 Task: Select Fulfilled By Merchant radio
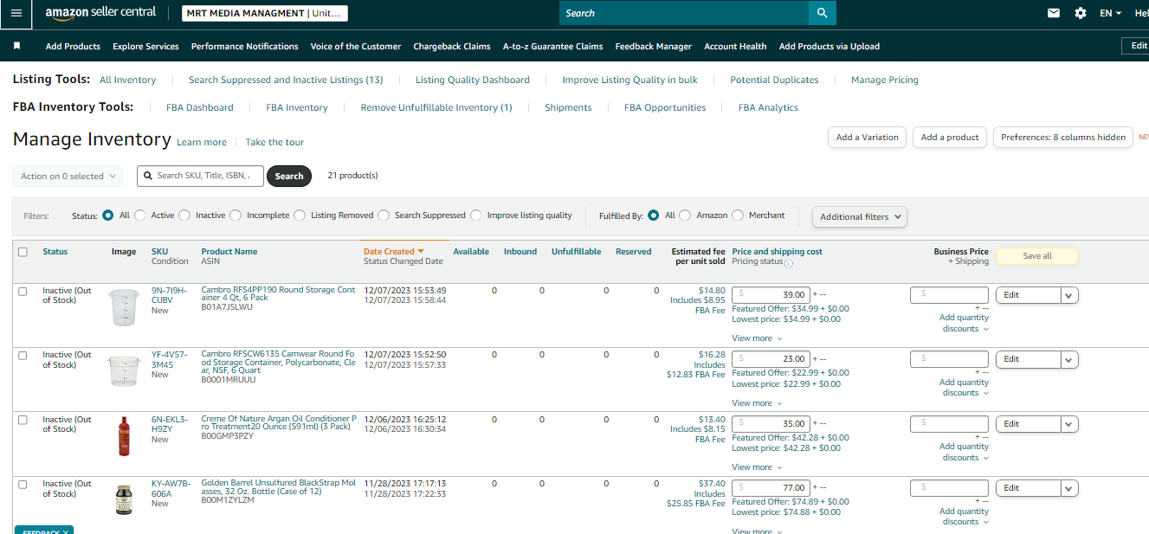[x=738, y=216]
